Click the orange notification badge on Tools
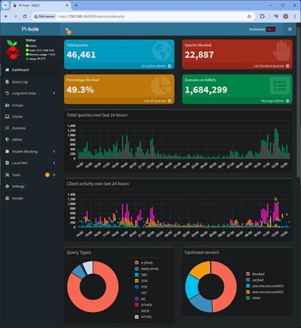 (x=47, y=175)
